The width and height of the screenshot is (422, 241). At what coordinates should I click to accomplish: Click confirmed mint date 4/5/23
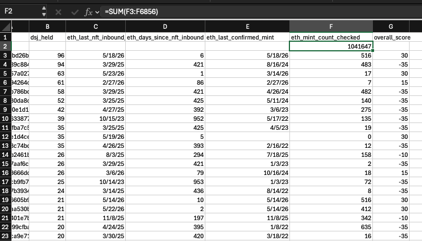click(x=247, y=128)
